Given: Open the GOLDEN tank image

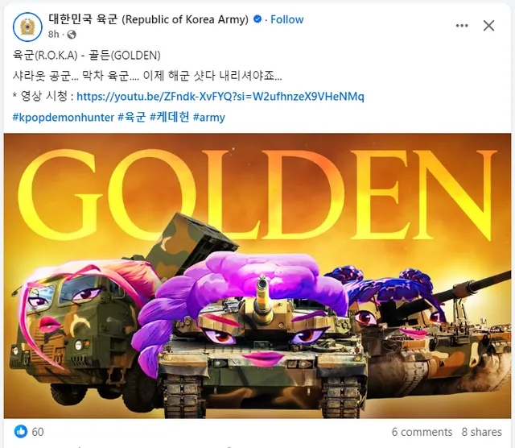Looking at the screenshot, I should [x=257, y=276].
